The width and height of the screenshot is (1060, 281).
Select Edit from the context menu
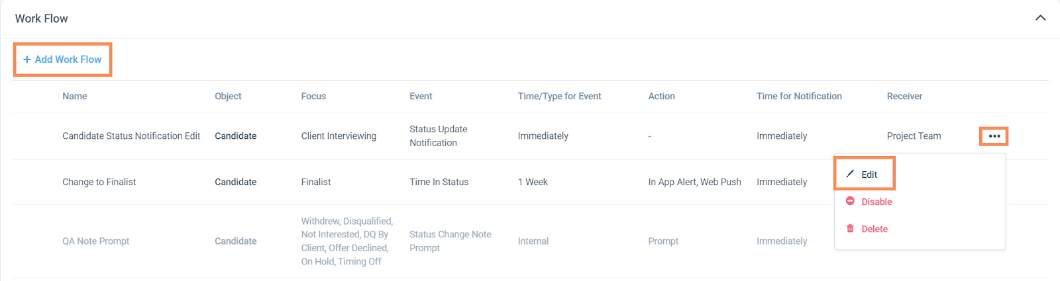point(869,175)
